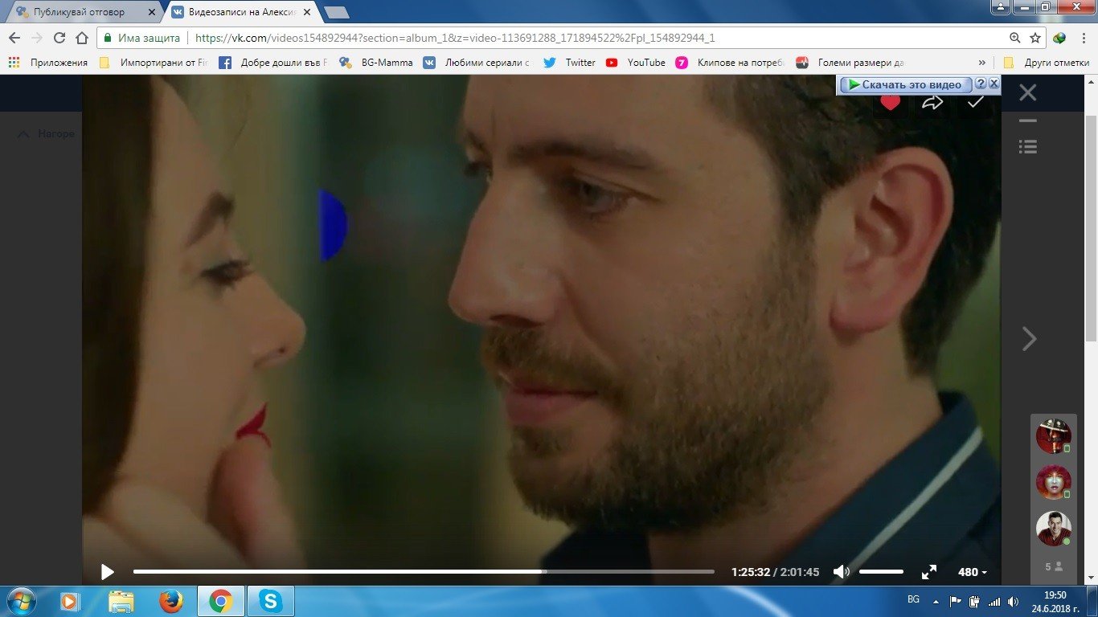Open the video playlist list icon

pyautogui.click(x=1027, y=146)
